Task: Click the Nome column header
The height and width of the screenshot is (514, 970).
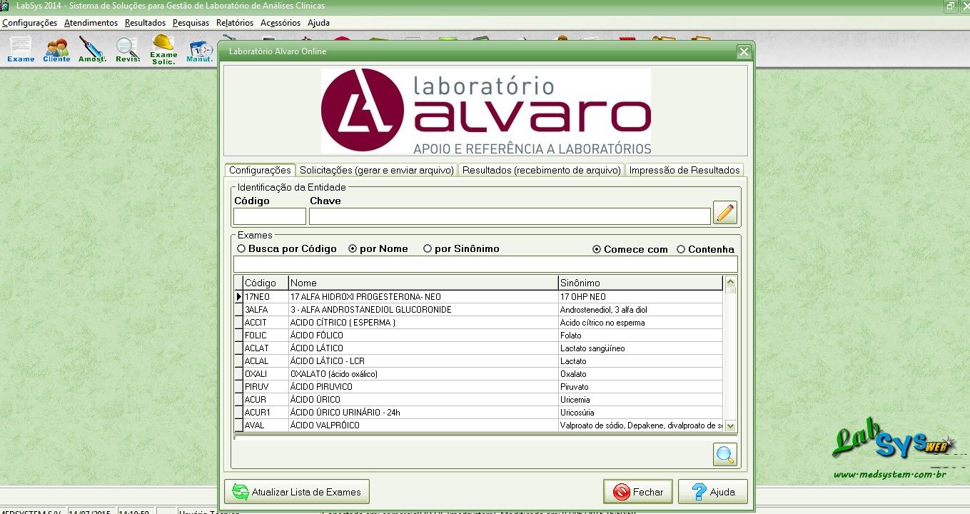Action: point(423,283)
